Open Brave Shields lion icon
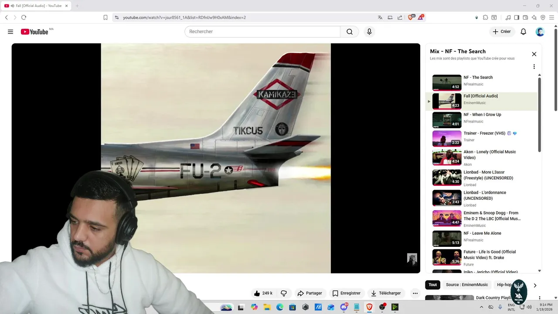Screen dimensions: 558x314 [411, 17]
